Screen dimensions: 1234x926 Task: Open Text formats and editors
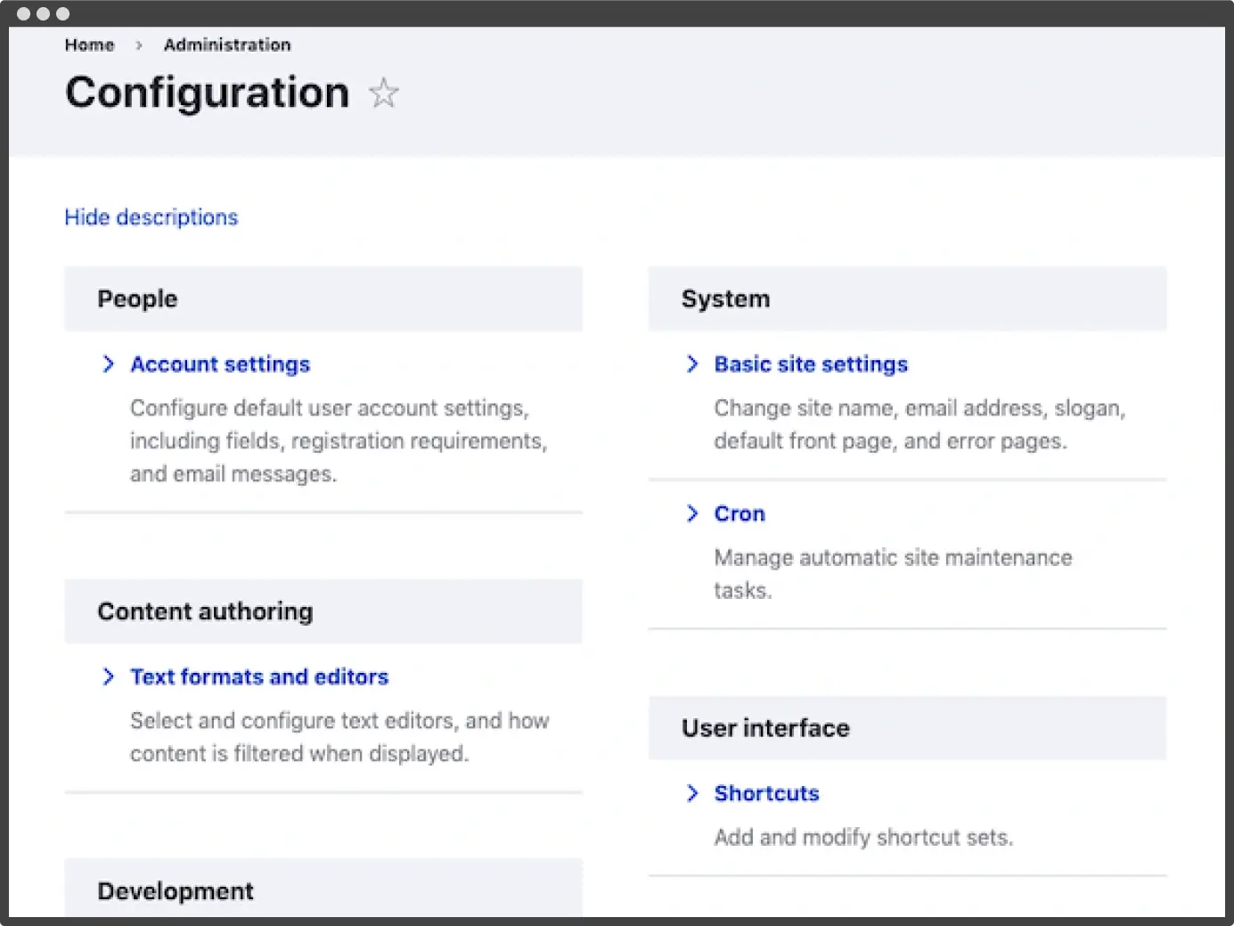point(259,676)
